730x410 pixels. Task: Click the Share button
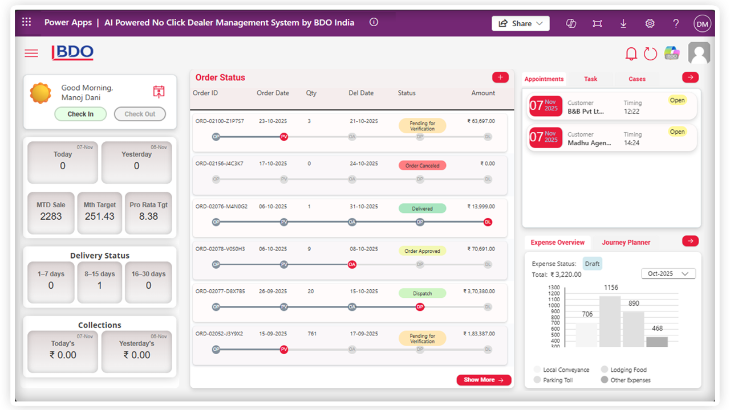pyautogui.click(x=521, y=23)
